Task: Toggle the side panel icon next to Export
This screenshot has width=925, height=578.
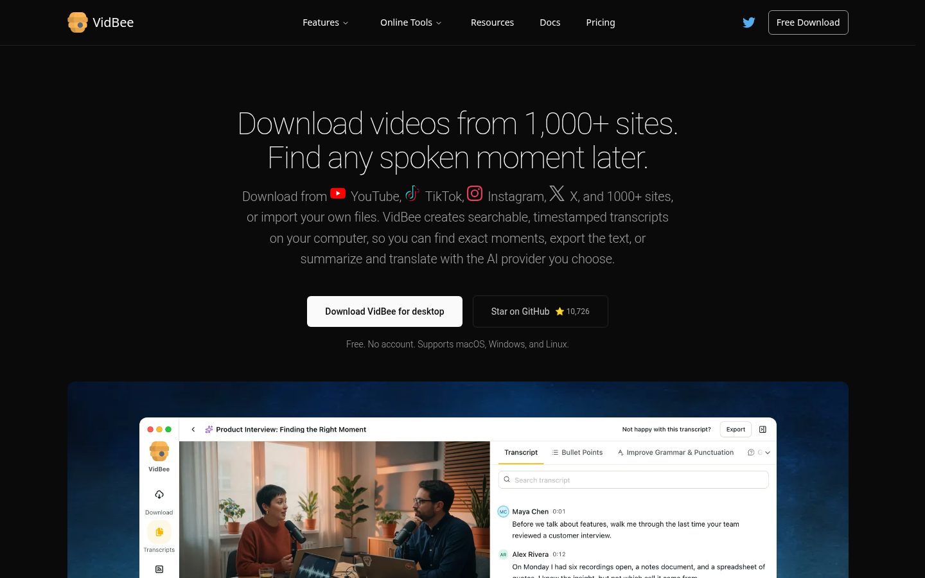Action: [x=762, y=430]
